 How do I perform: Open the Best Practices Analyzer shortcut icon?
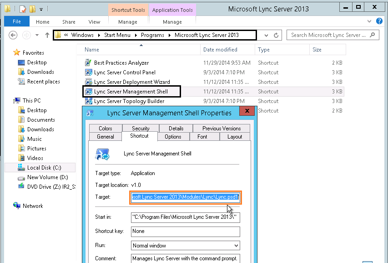pyautogui.click(x=88, y=63)
